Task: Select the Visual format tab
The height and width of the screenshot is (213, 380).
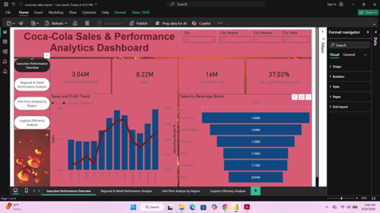Action: pyautogui.click(x=334, y=55)
